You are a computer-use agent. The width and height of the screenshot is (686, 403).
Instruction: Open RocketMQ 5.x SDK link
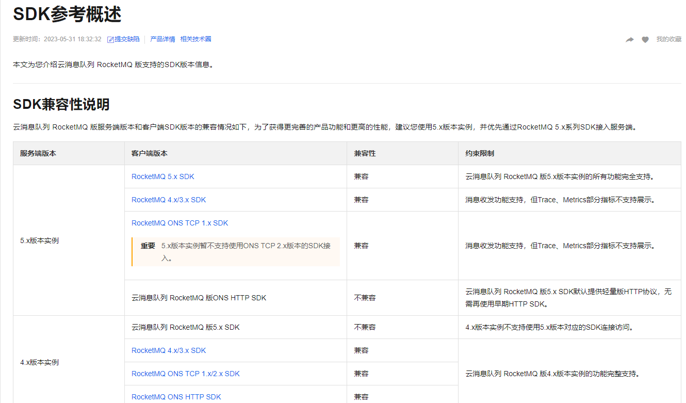[163, 176]
